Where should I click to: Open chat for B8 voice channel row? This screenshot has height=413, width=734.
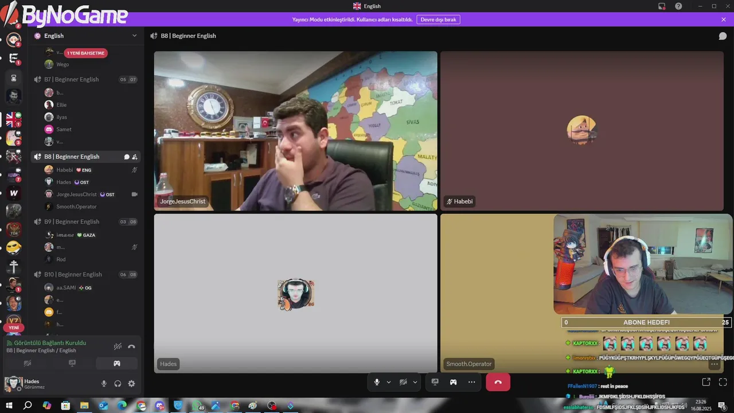pyautogui.click(x=127, y=157)
